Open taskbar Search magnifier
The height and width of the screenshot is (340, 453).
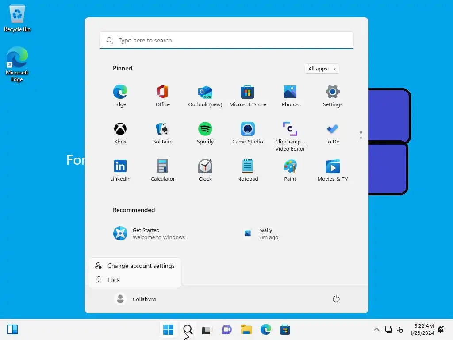tap(188, 329)
